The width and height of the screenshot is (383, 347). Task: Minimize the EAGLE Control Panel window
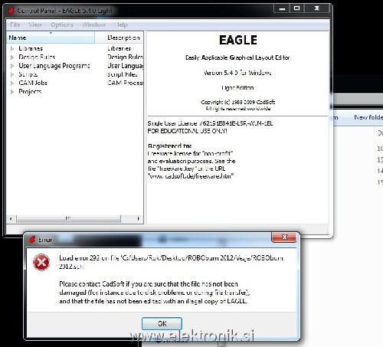click(282, 8)
